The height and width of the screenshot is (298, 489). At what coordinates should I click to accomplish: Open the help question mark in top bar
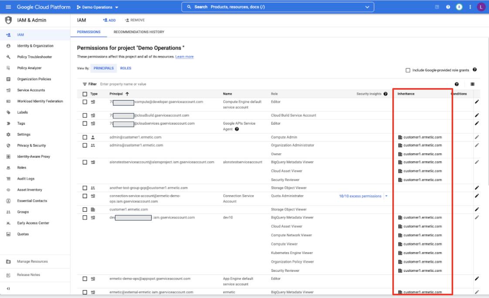tap(448, 7)
